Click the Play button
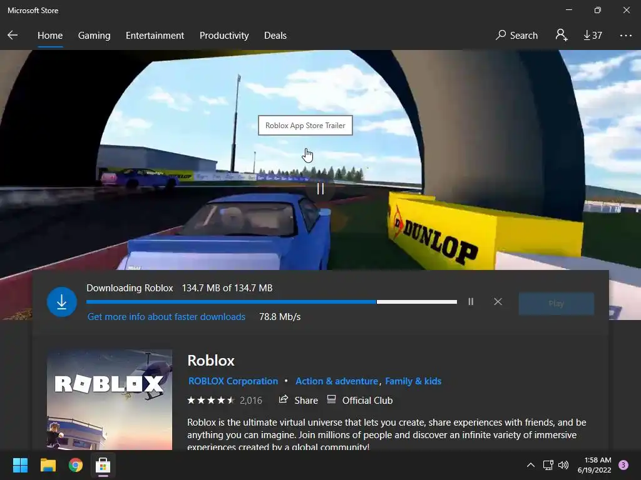Viewport: 641px width, 480px height. coord(556,303)
